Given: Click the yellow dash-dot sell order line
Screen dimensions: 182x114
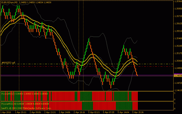Looking at the screenshot, I should click(87, 64).
